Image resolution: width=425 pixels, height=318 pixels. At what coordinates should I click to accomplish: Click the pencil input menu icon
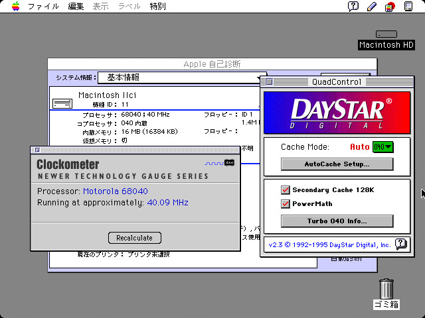pyautogui.click(x=372, y=6)
